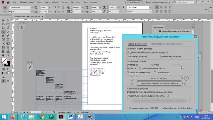
Task: Select the Pen tool
Action: [x=3, y=36]
